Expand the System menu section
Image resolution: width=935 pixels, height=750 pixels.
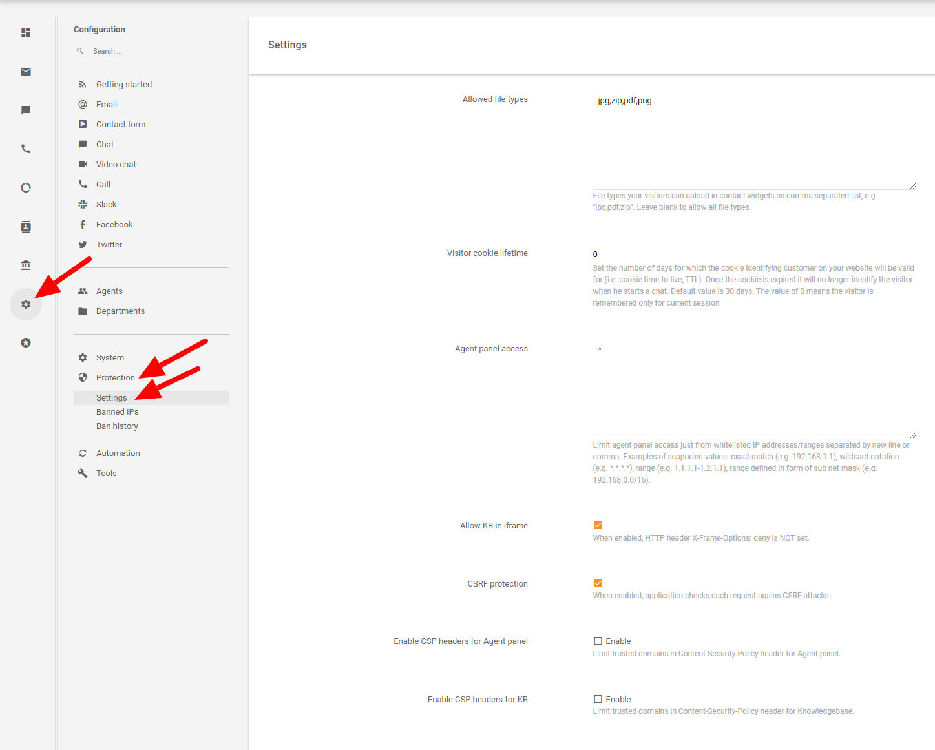pos(110,358)
